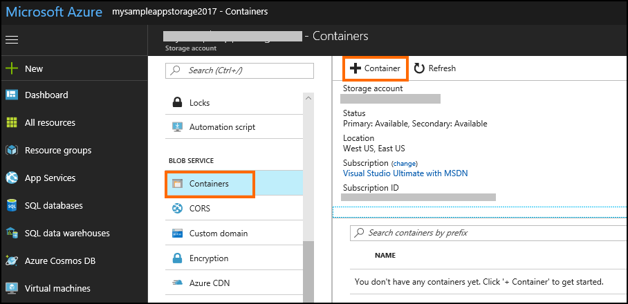Add a new container with + Container
Viewport: 628px width, 304px height.
376,68
